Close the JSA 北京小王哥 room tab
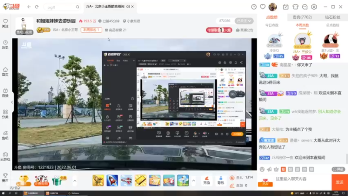This screenshot has height=196, width=348. tap(133, 7)
